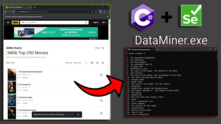Click the '$ movie scraper $' line
The height and width of the screenshot is (124, 221).
point(136,53)
